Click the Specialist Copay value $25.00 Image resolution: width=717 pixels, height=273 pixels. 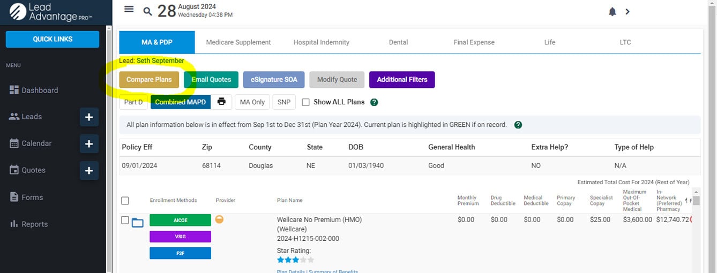coord(600,219)
